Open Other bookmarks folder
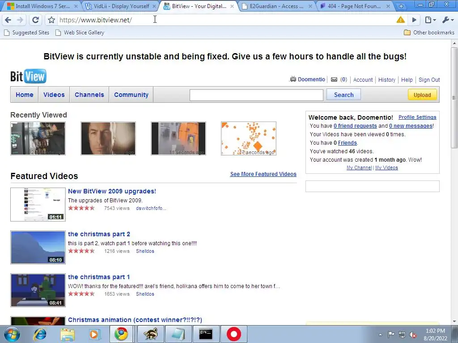 pyautogui.click(x=429, y=33)
